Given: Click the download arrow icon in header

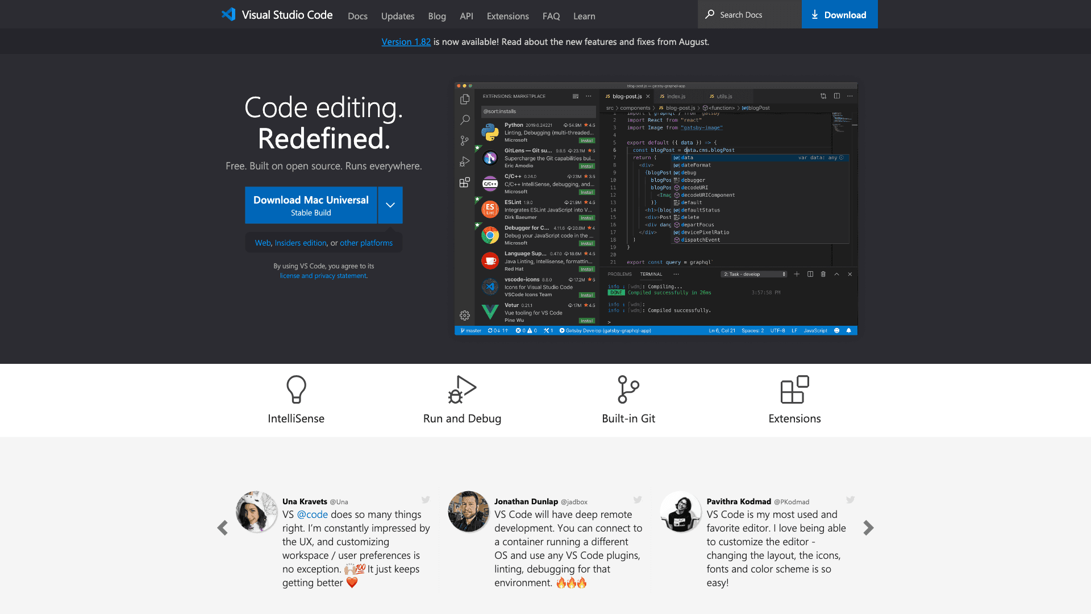Looking at the screenshot, I should click(x=815, y=15).
